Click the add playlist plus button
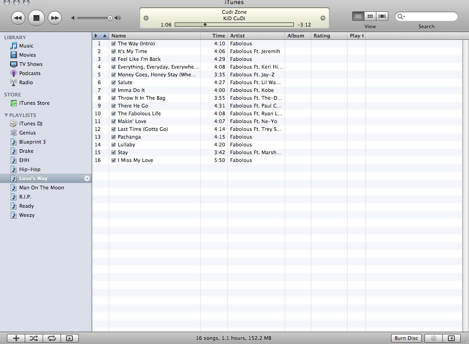469x344 pixels. point(16,339)
